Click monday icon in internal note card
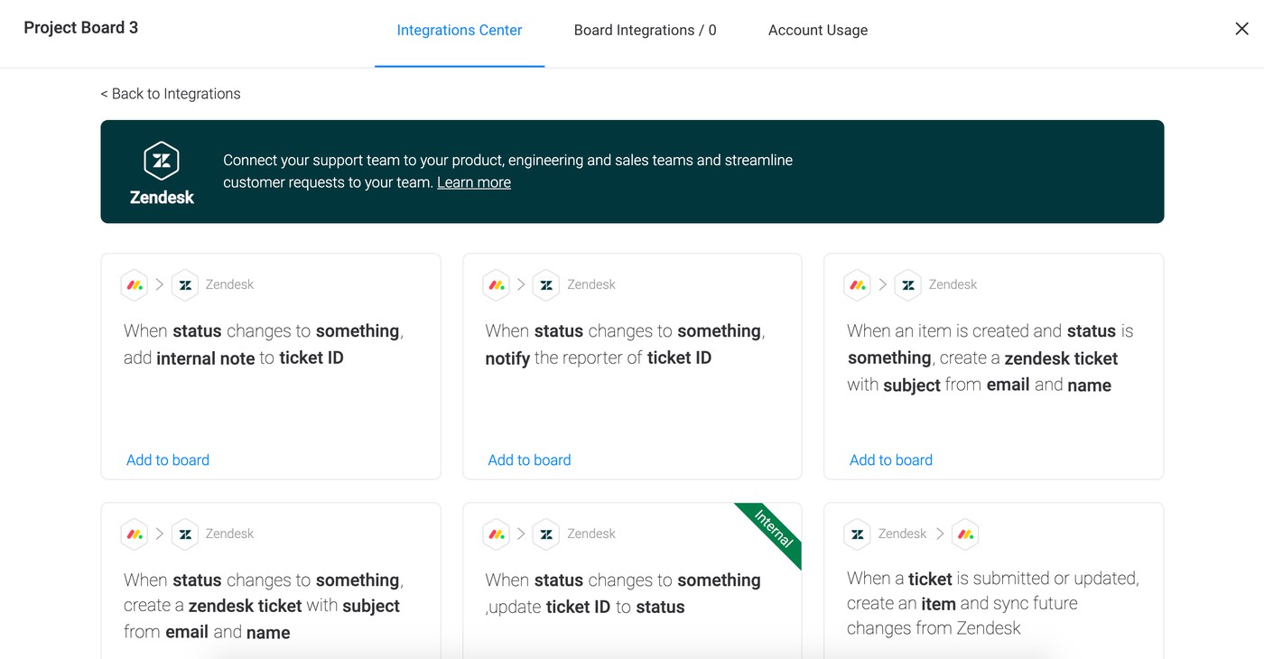The width and height of the screenshot is (1264, 659). [x=135, y=284]
